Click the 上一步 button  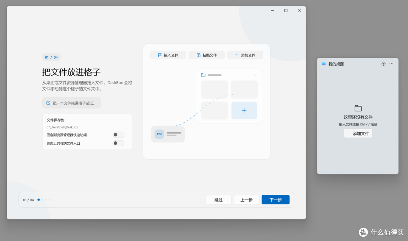[x=246, y=199]
